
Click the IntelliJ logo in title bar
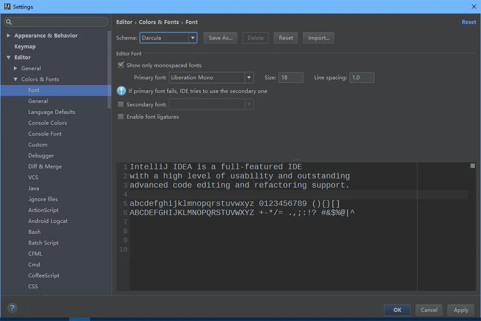(x=7, y=7)
